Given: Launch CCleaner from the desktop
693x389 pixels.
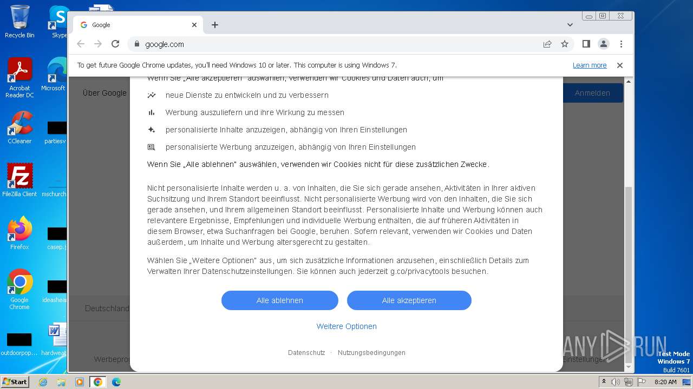Looking at the screenshot, I should (x=19, y=128).
